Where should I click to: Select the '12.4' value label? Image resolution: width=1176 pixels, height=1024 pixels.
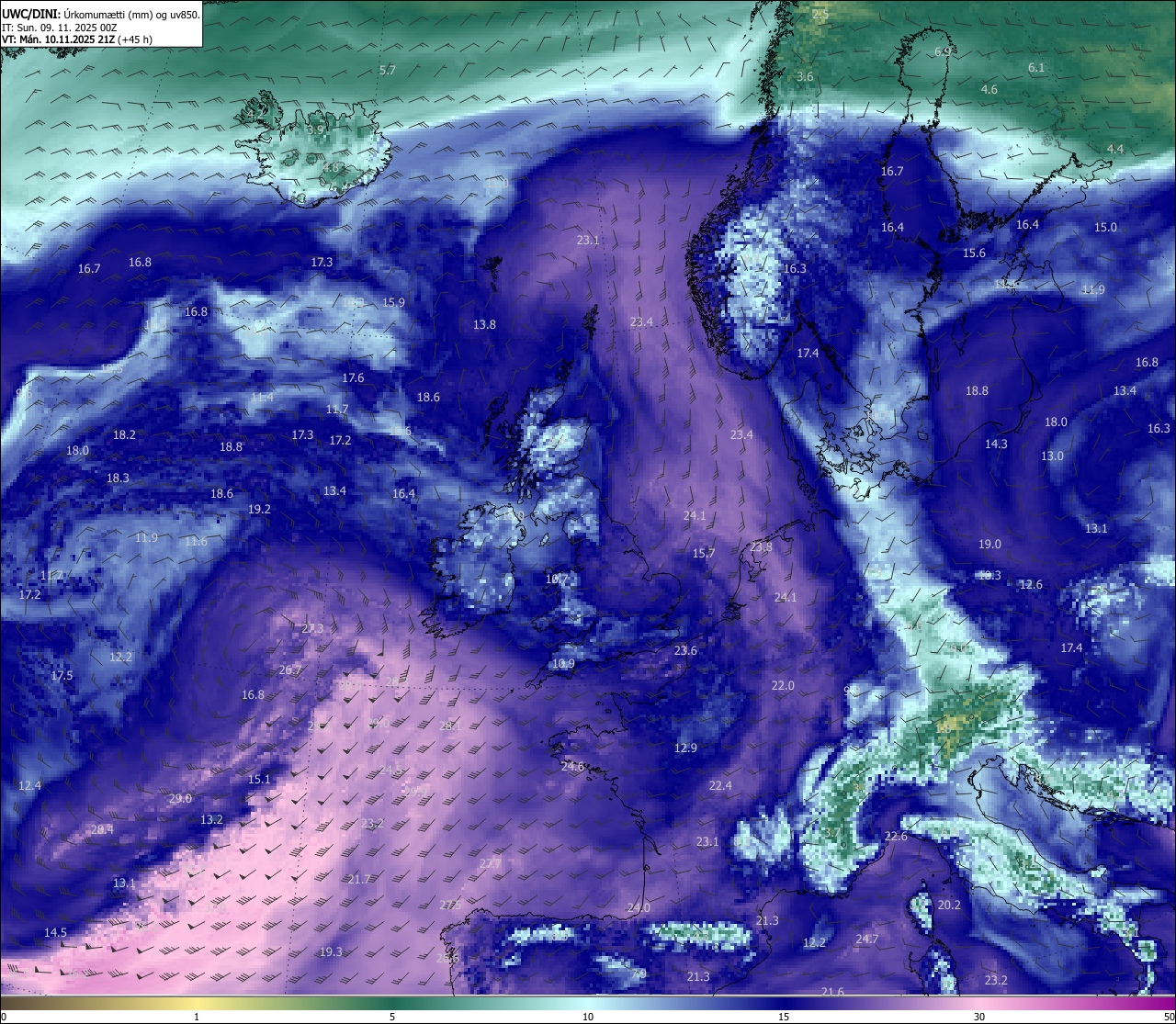click(29, 785)
